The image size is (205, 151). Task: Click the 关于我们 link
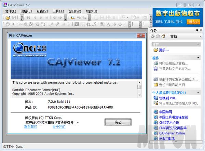point(59,126)
